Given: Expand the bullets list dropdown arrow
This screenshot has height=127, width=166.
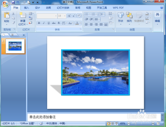Looking at the screenshot, I should 90,14.
